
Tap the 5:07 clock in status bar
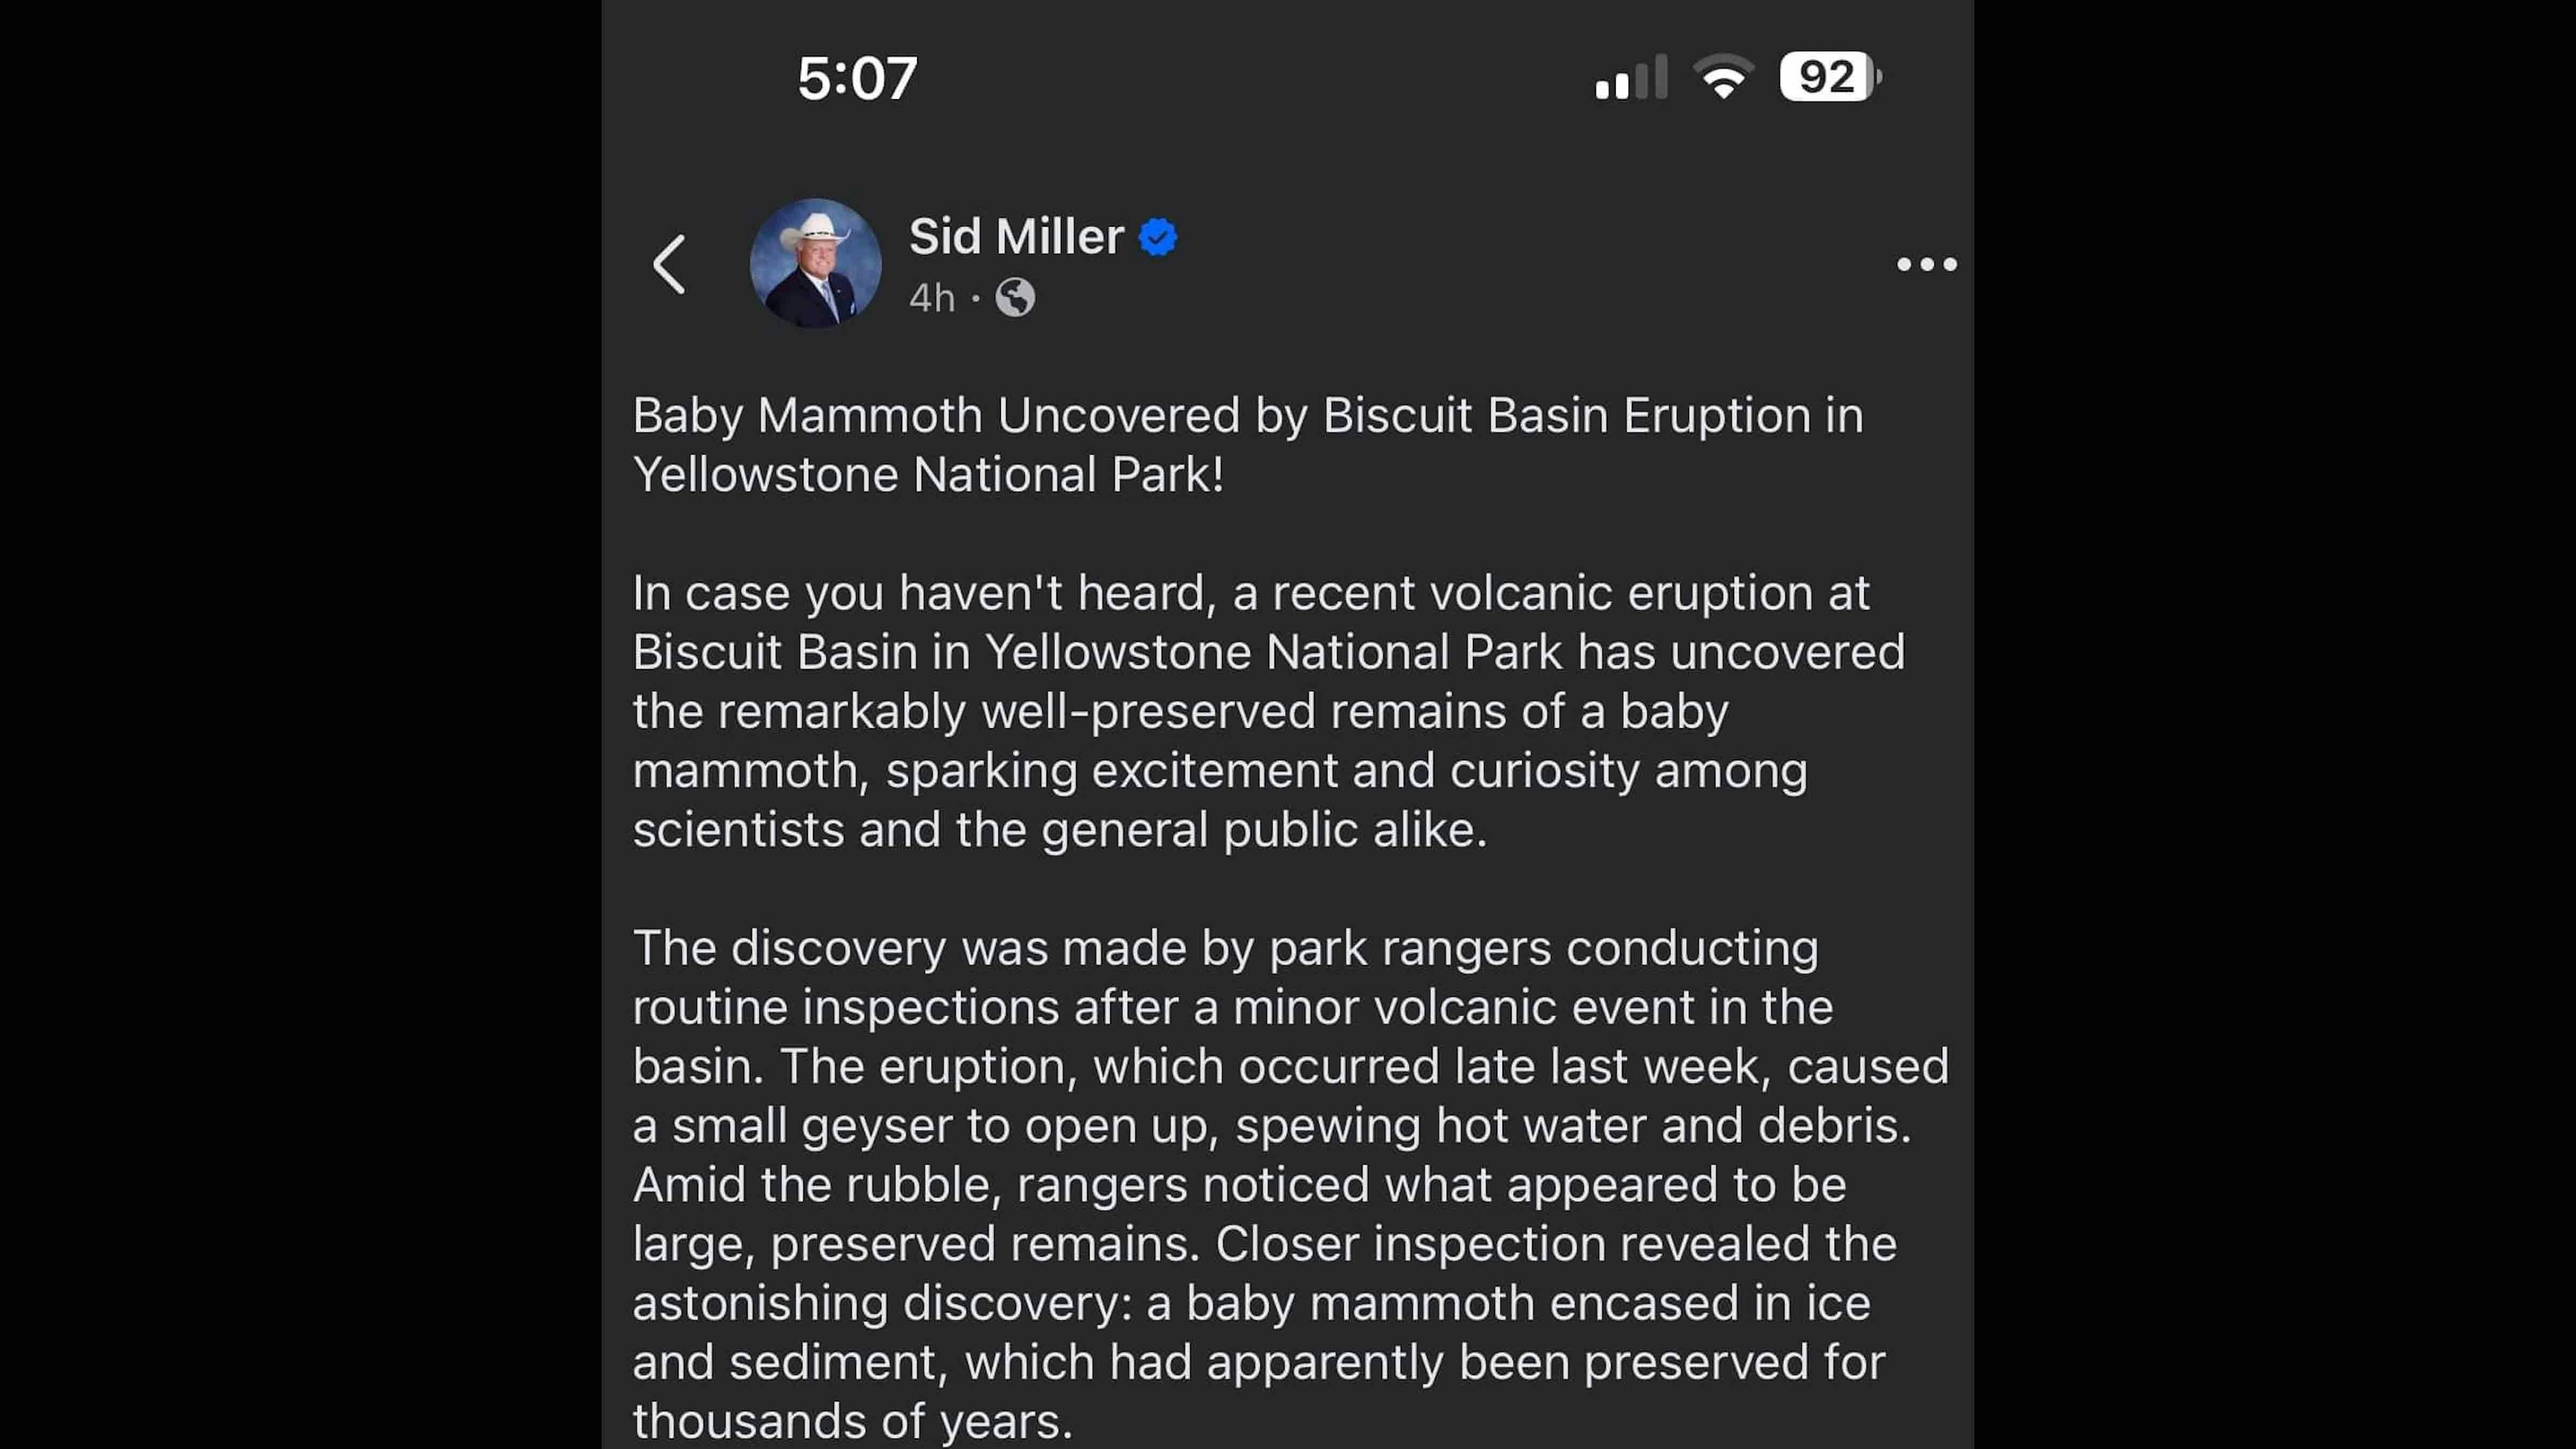(857, 78)
